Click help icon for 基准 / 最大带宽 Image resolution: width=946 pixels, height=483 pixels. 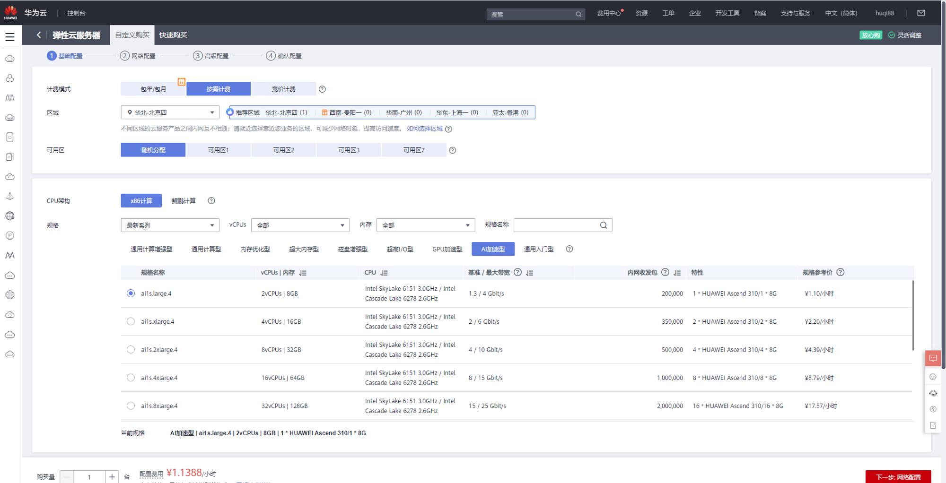click(x=517, y=272)
